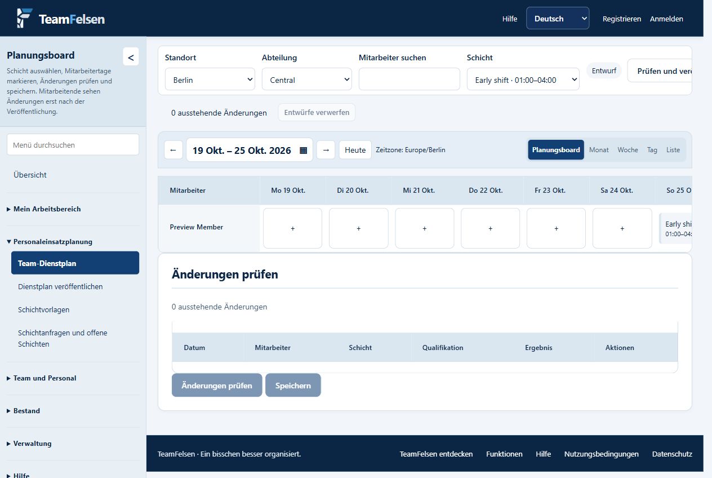Open Dienstplan veröffentlichen page
Viewport: 712px width, 478px height.
(x=75, y=286)
